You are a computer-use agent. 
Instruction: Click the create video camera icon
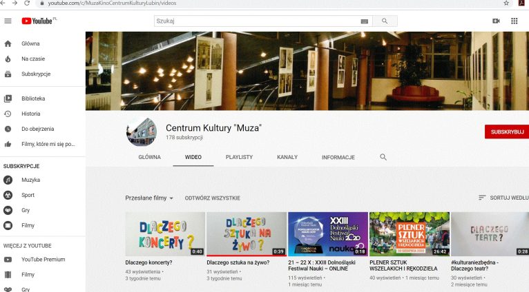(496, 21)
